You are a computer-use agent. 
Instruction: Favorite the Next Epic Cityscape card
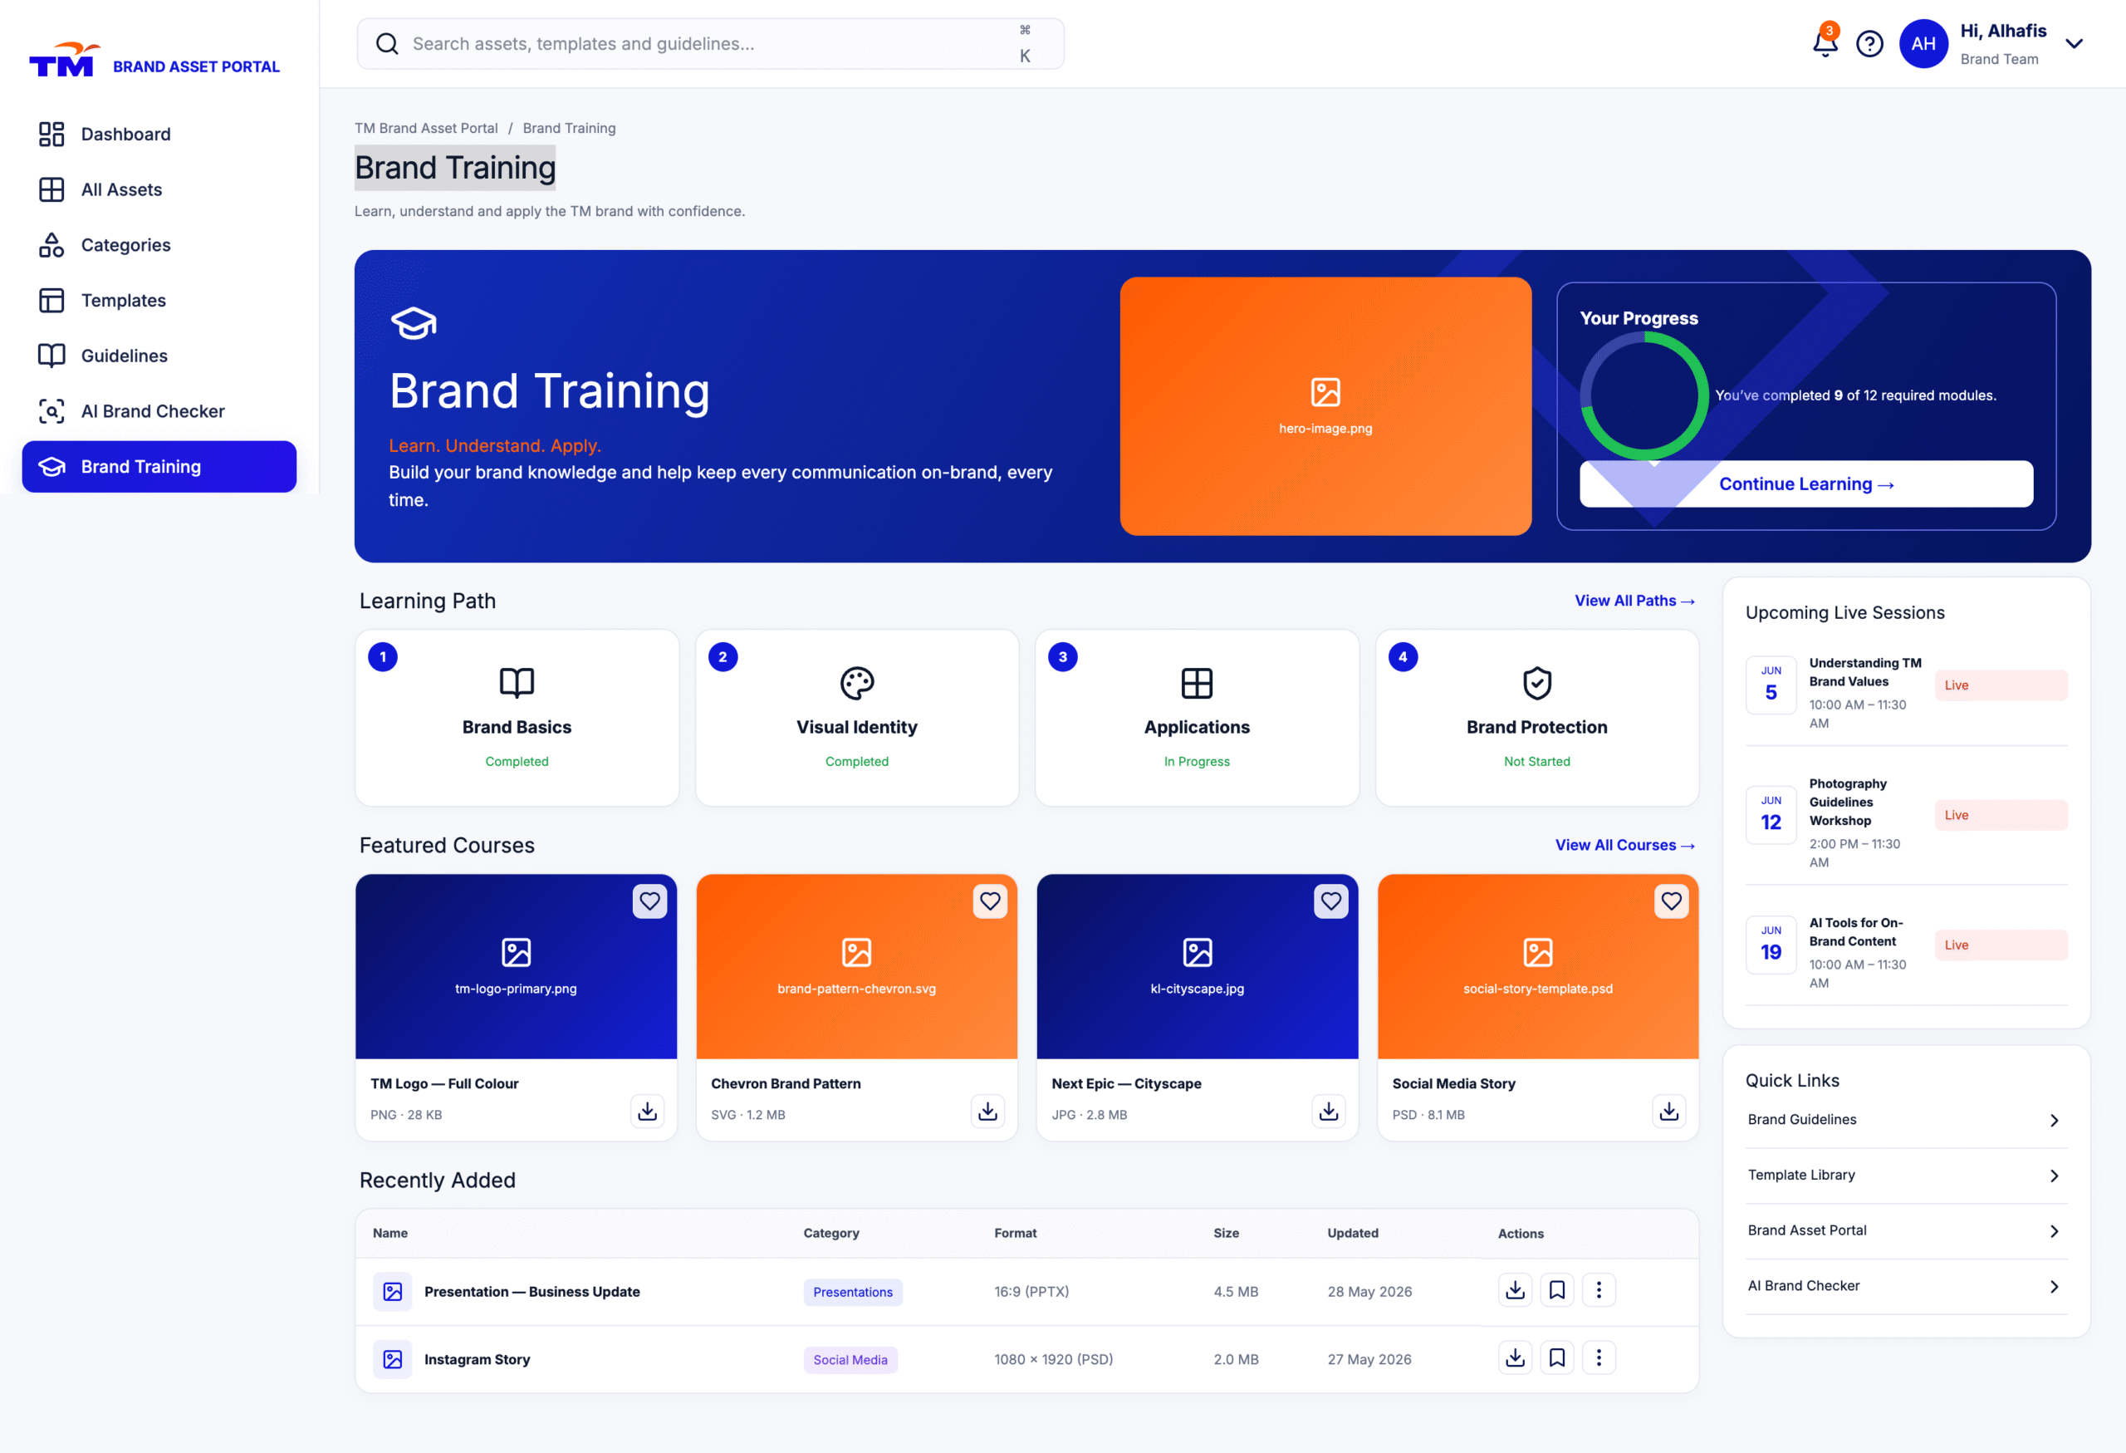pyautogui.click(x=1331, y=901)
